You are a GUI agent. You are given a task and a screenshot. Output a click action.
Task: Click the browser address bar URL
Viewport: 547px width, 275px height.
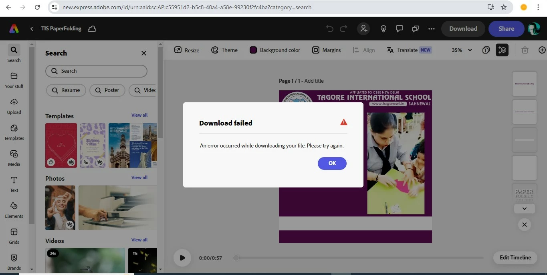pos(187,7)
